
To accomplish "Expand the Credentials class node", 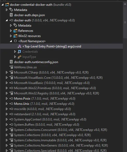I will point(15,52).
